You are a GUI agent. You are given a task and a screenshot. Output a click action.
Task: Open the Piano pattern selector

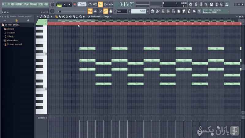click(x=139, y=11)
